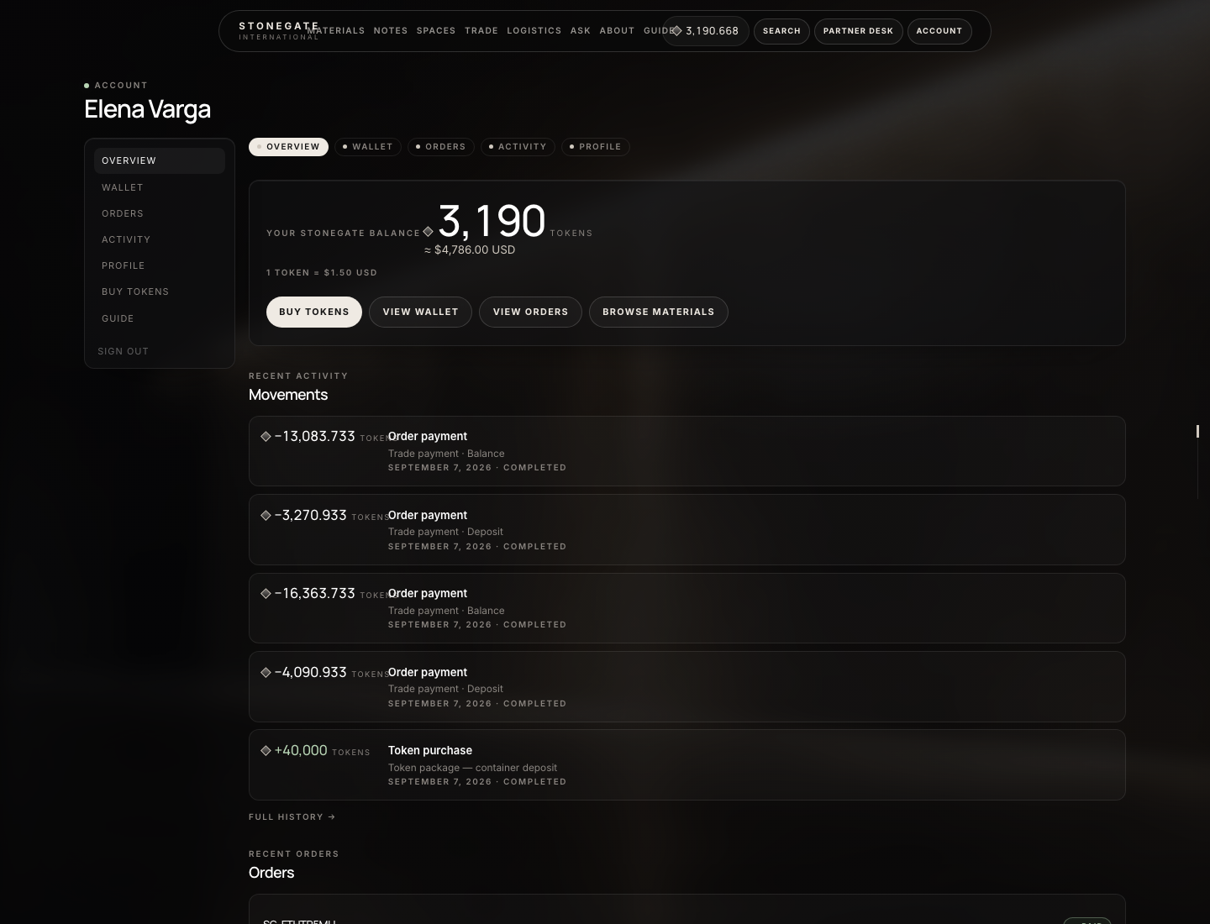
Task: Open the Stonegate International home logo
Action: pyautogui.click(x=279, y=31)
